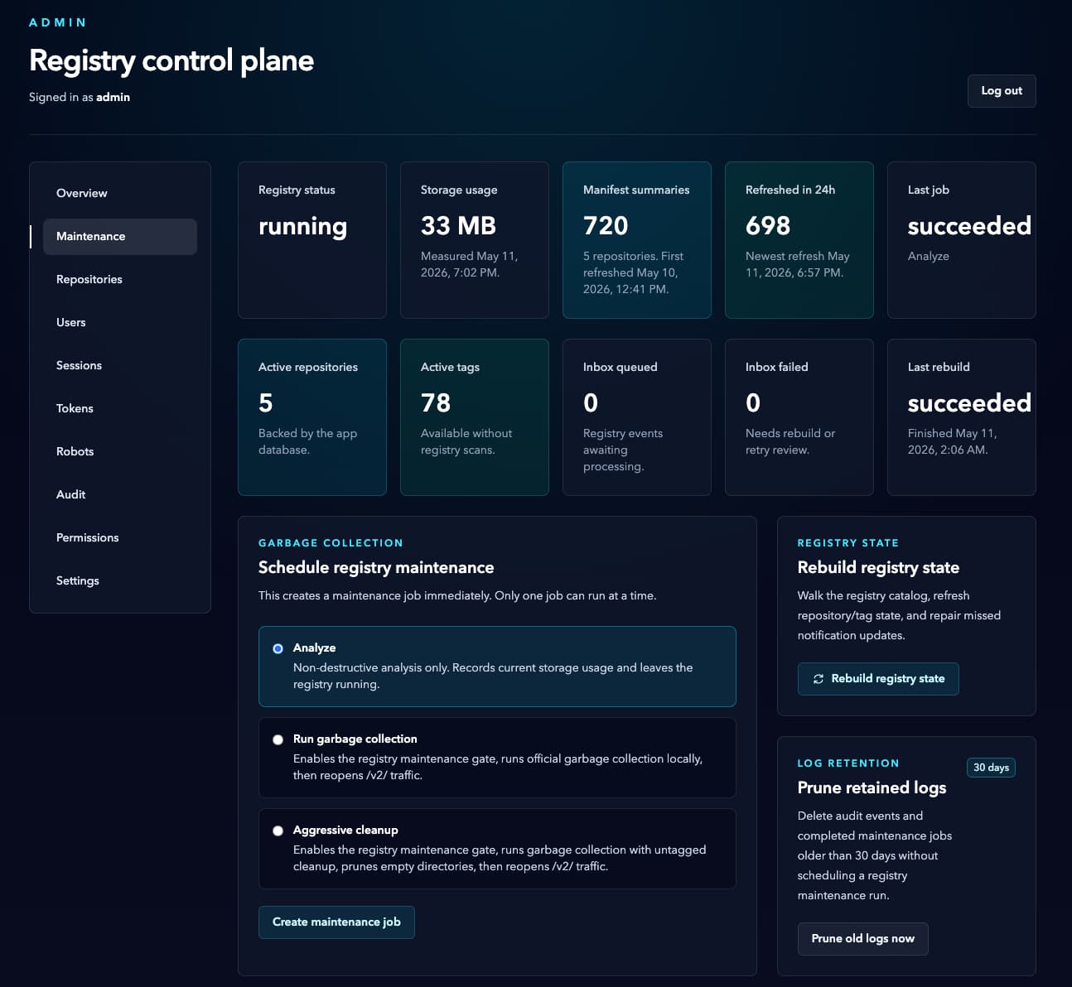Click the Active repositories card
This screenshot has width=1072, height=987.
(x=312, y=417)
